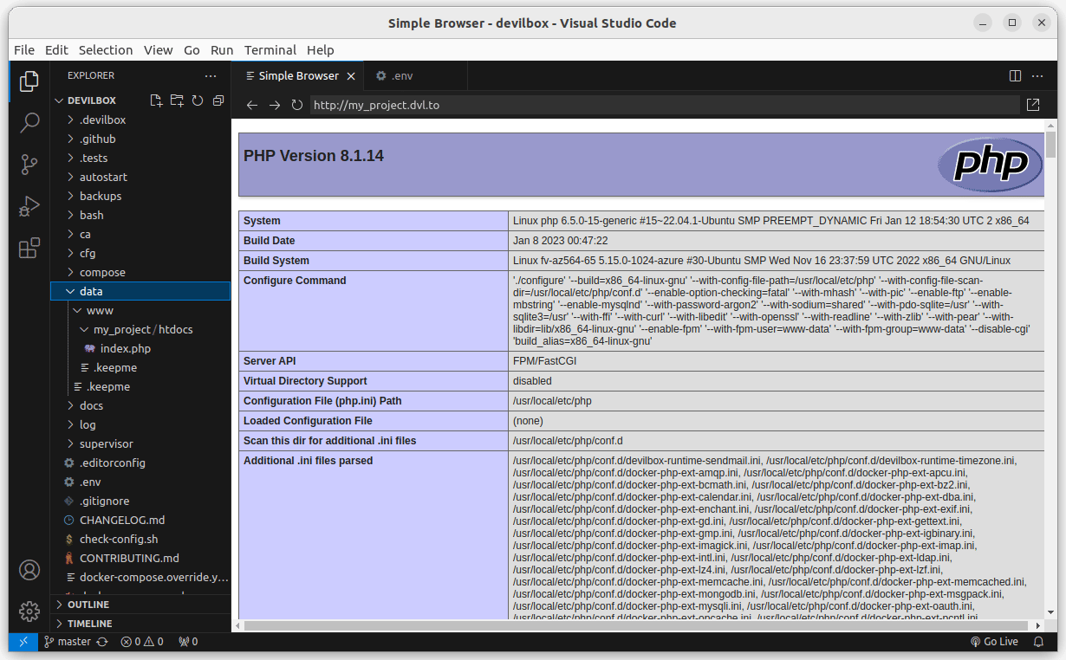Collapse the data folder
This screenshot has width=1066, height=660.
pos(90,291)
